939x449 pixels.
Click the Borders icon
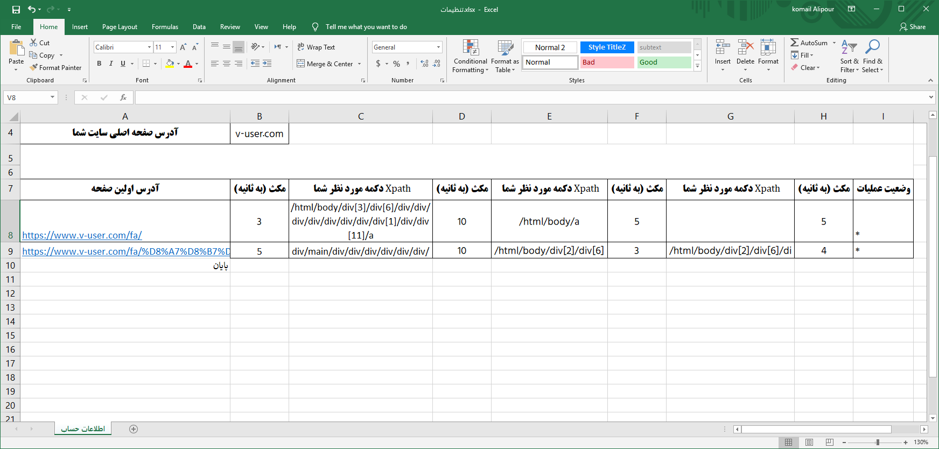click(146, 64)
